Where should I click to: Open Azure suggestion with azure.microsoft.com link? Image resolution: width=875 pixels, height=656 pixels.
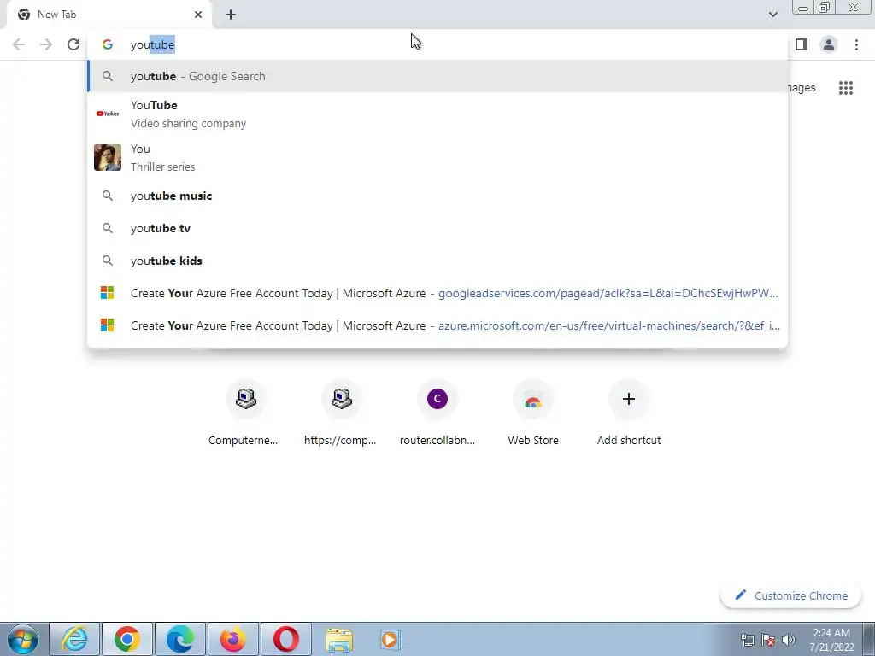point(438,325)
